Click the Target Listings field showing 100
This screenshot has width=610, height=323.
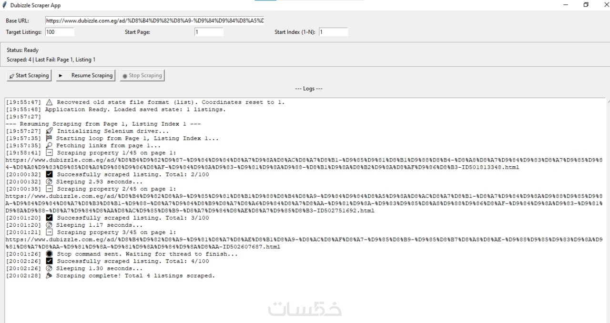[60, 32]
